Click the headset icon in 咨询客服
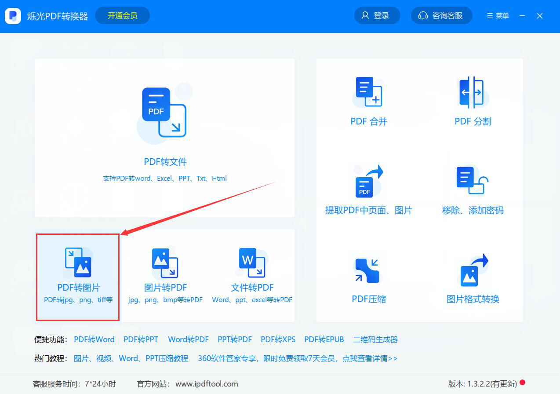The width and height of the screenshot is (560, 394). click(423, 15)
